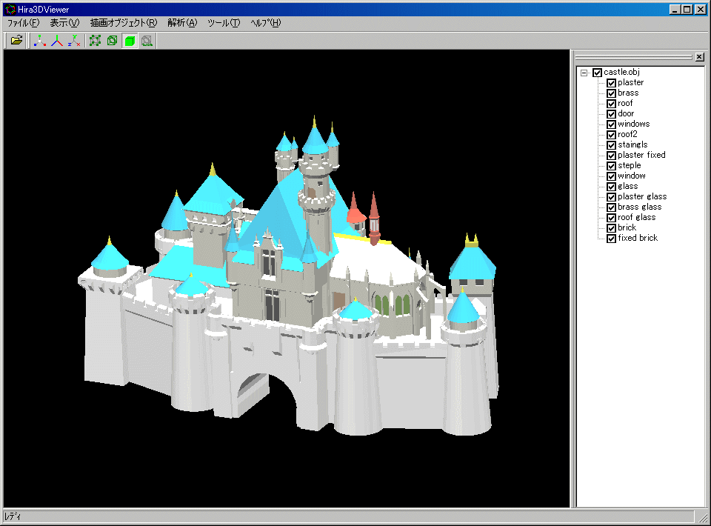Click the grayed-out hidden-line cube icon
The height and width of the screenshot is (526, 711).
point(147,41)
